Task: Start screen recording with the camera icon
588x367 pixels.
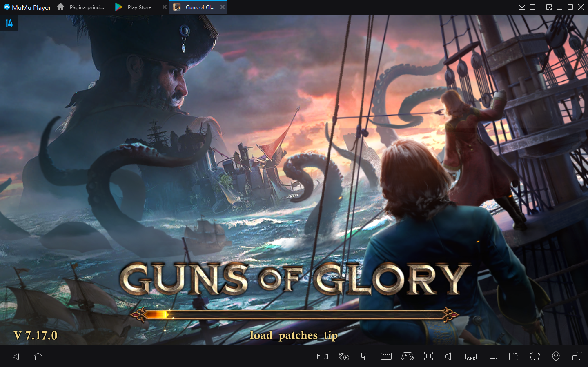Action: tap(322, 356)
